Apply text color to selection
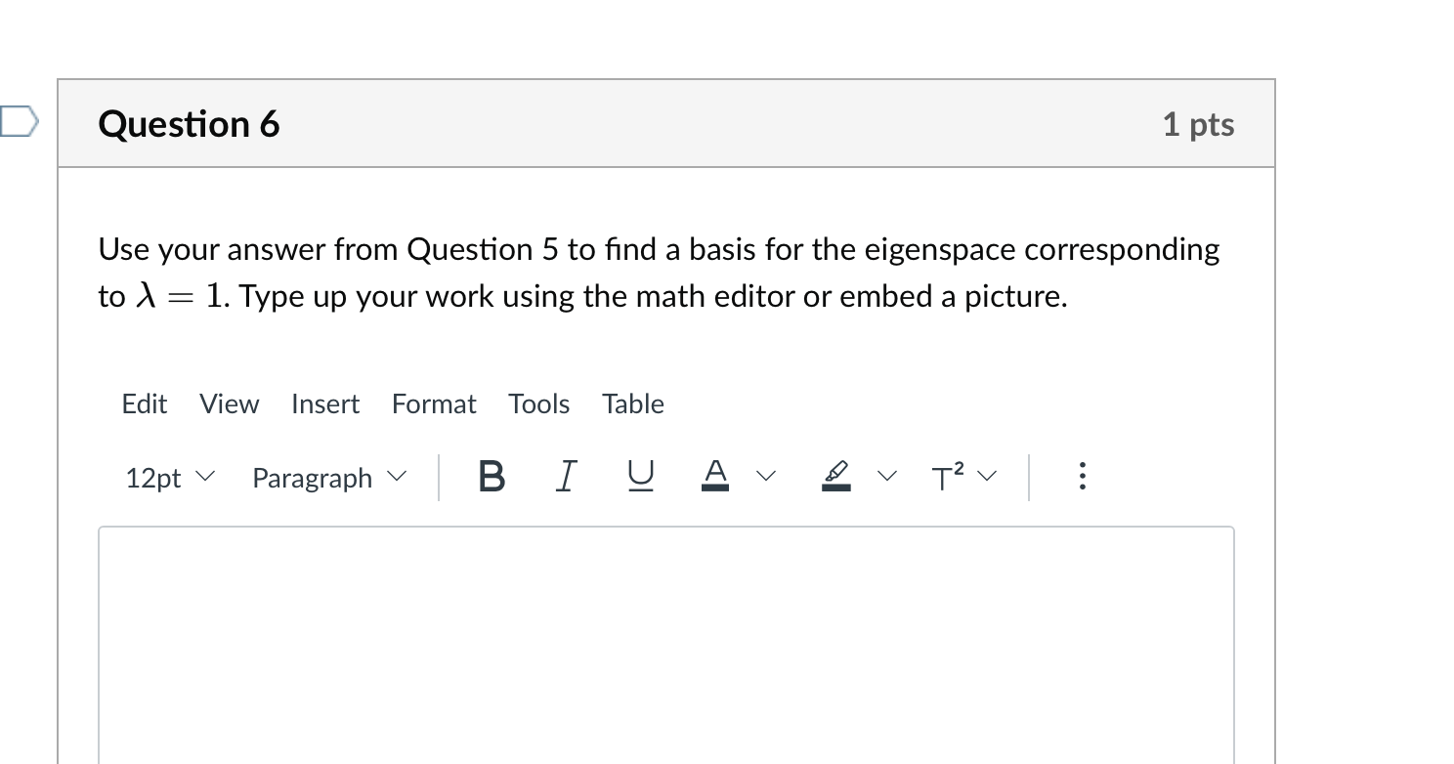 point(715,477)
